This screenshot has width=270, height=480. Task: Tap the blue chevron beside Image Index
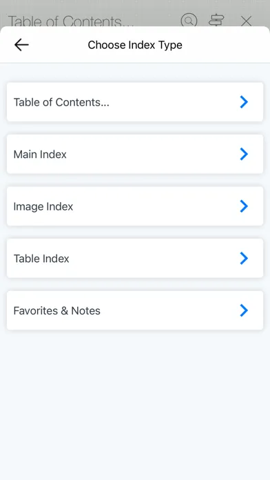(x=244, y=206)
